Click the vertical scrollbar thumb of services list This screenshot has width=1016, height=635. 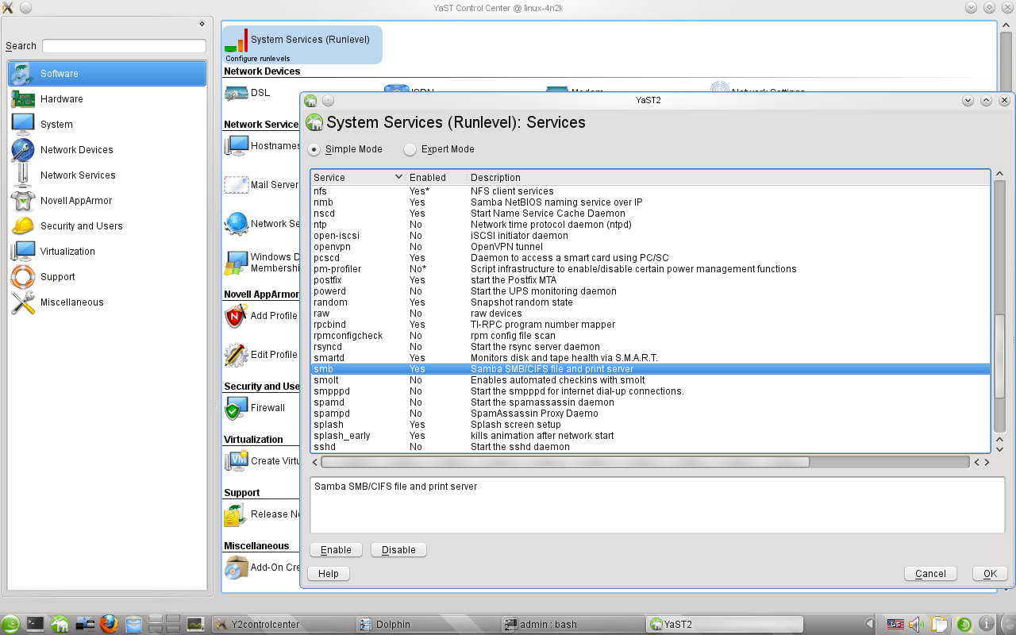[999, 357]
